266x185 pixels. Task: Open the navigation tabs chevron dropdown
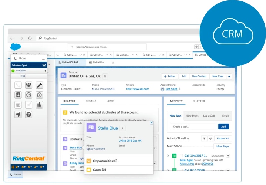pos(58,55)
